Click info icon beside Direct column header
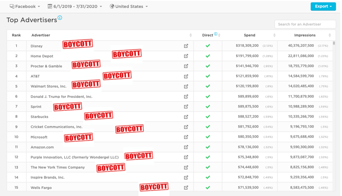The image size is (342, 196). click(216, 34)
